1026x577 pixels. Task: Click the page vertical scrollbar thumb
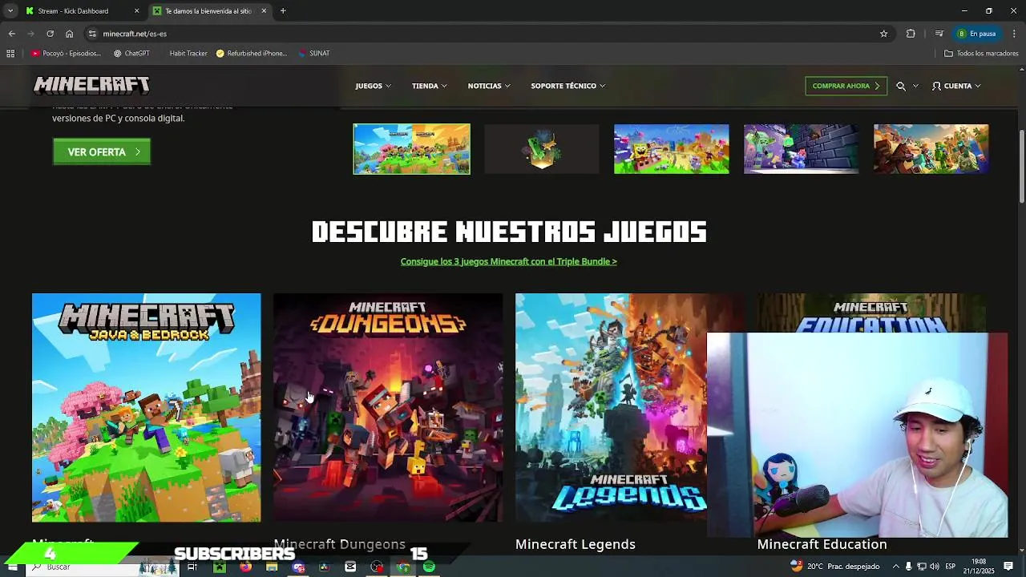click(x=1021, y=166)
